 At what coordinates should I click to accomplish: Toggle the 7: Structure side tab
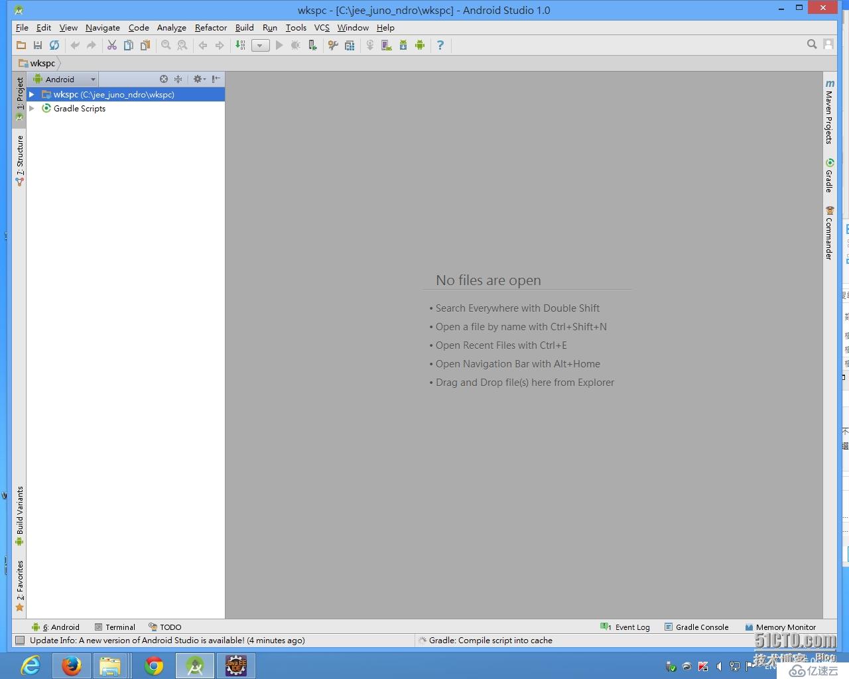19,160
